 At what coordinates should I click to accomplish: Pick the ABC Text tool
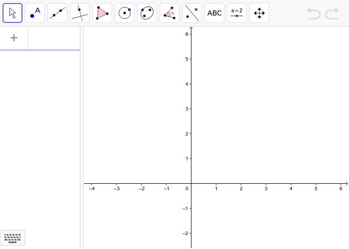pos(214,13)
